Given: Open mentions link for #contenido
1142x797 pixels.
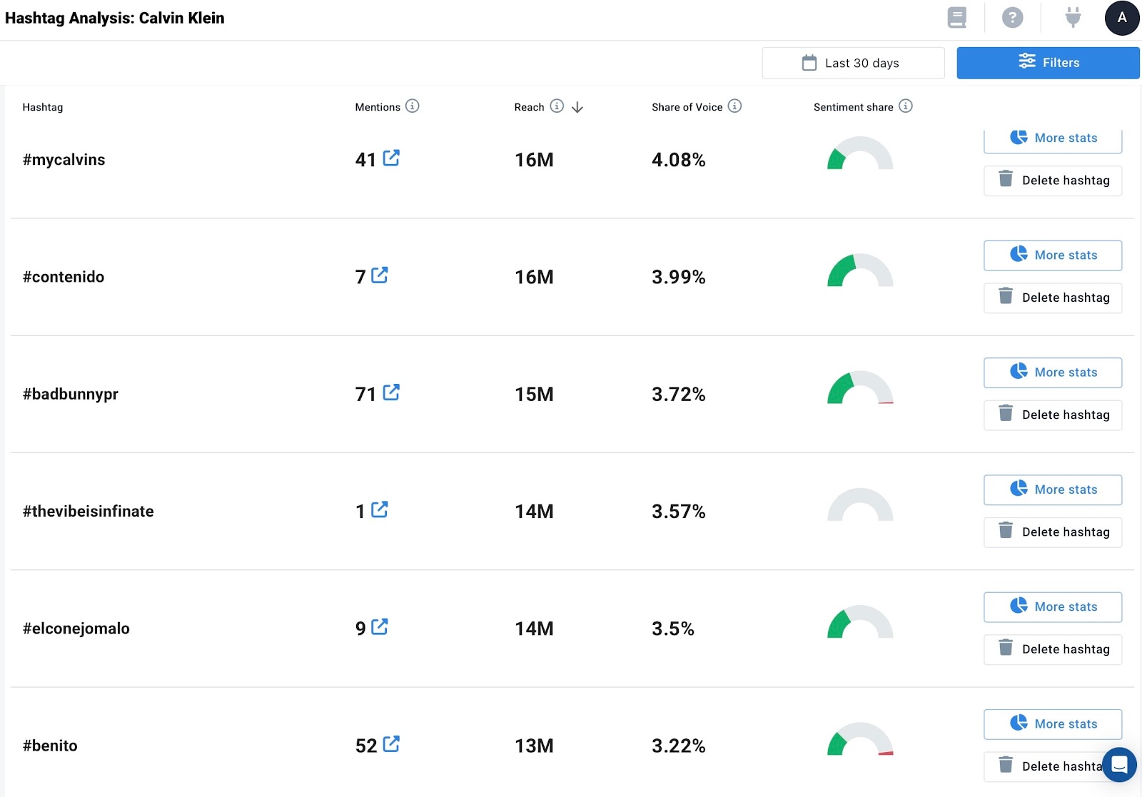Looking at the screenshot, I should coord(380,275).
